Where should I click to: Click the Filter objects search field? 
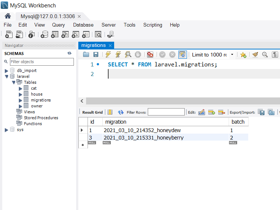(42, 62)
